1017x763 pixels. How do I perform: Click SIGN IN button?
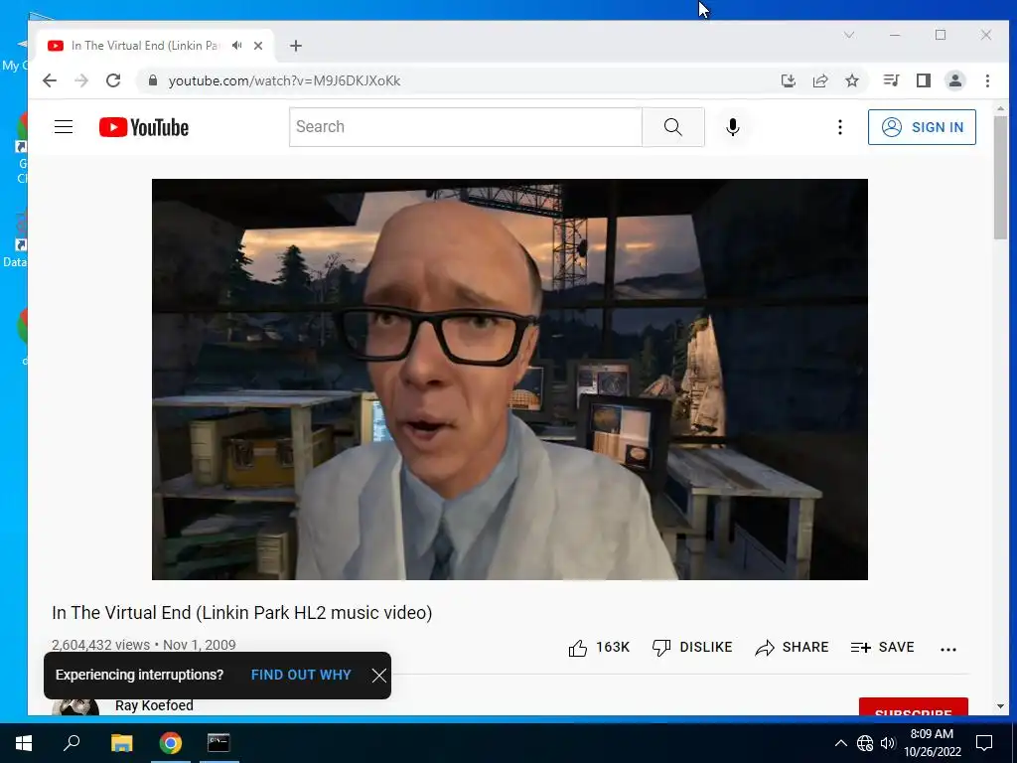click(922, 127)
